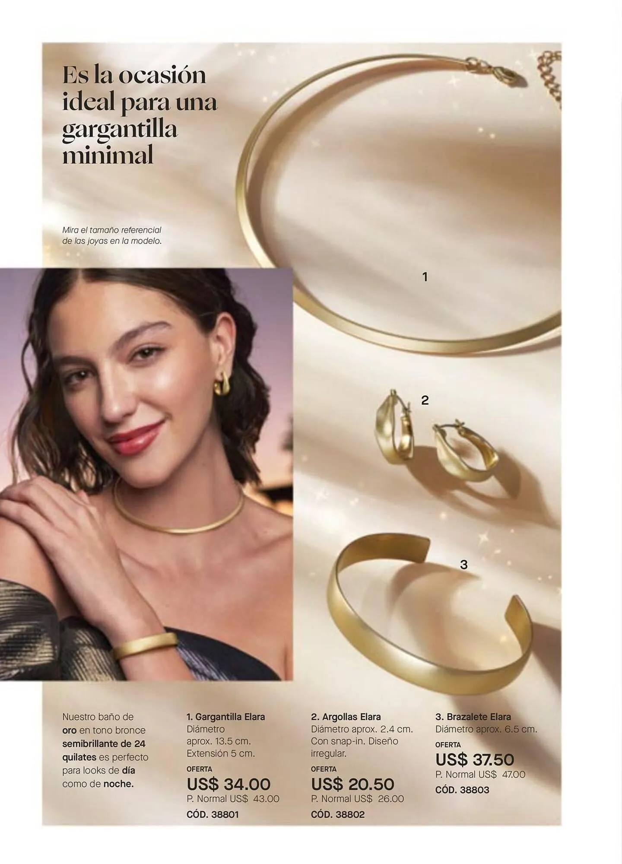622x864 pixels.
Task: Select the '3. Brazalete Elara' product title
Action: pyautogui.click(x=473, y=717)
